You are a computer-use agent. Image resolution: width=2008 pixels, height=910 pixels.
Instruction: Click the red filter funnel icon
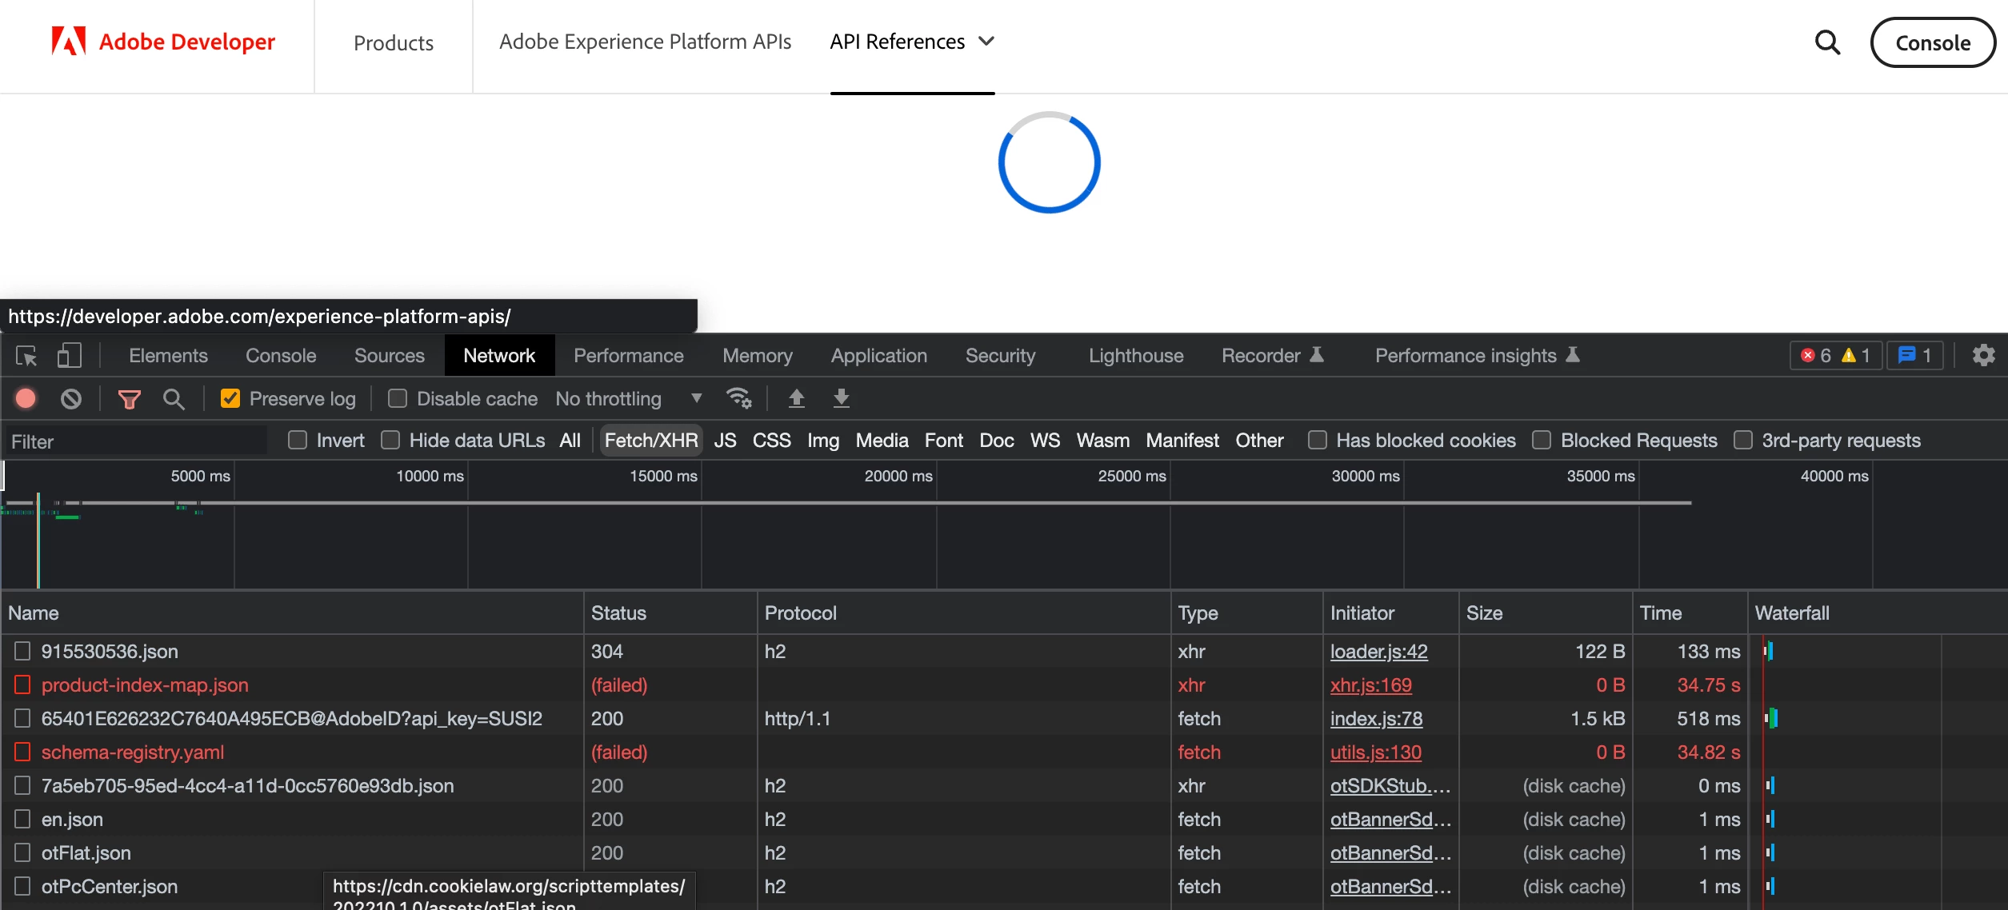click(129, 398)
